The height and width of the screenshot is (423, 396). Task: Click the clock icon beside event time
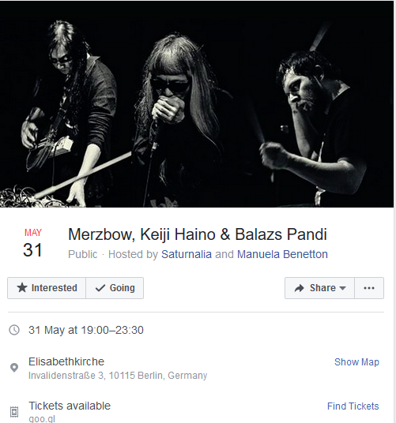[14, 330]
